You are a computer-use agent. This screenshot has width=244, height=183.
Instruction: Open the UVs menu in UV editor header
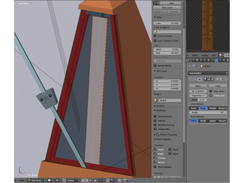click(x=213, y=55)
